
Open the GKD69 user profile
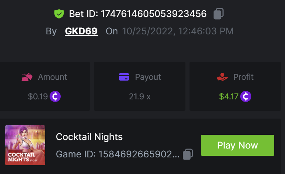81,31
